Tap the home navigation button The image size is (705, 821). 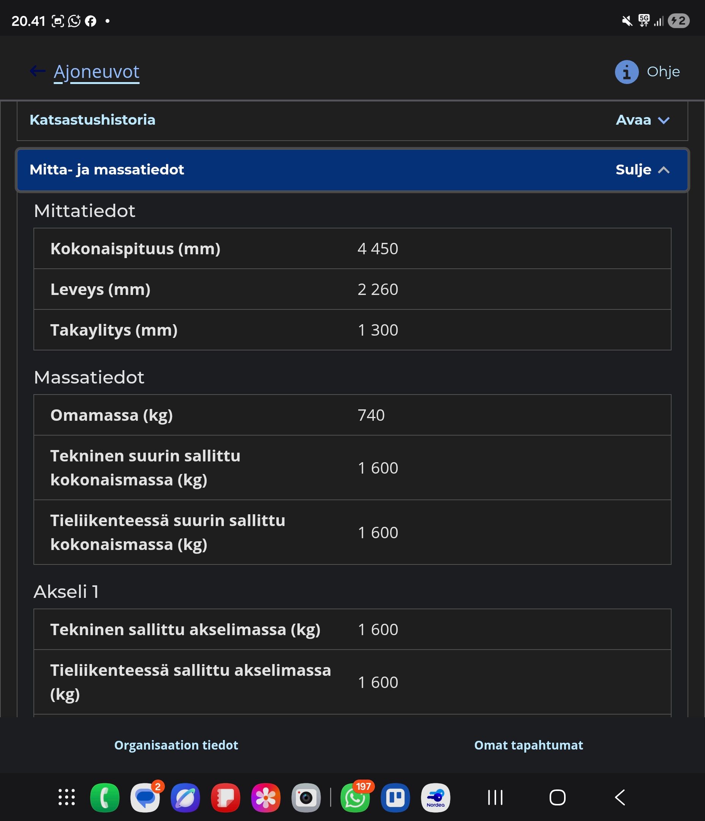point(558,797)
